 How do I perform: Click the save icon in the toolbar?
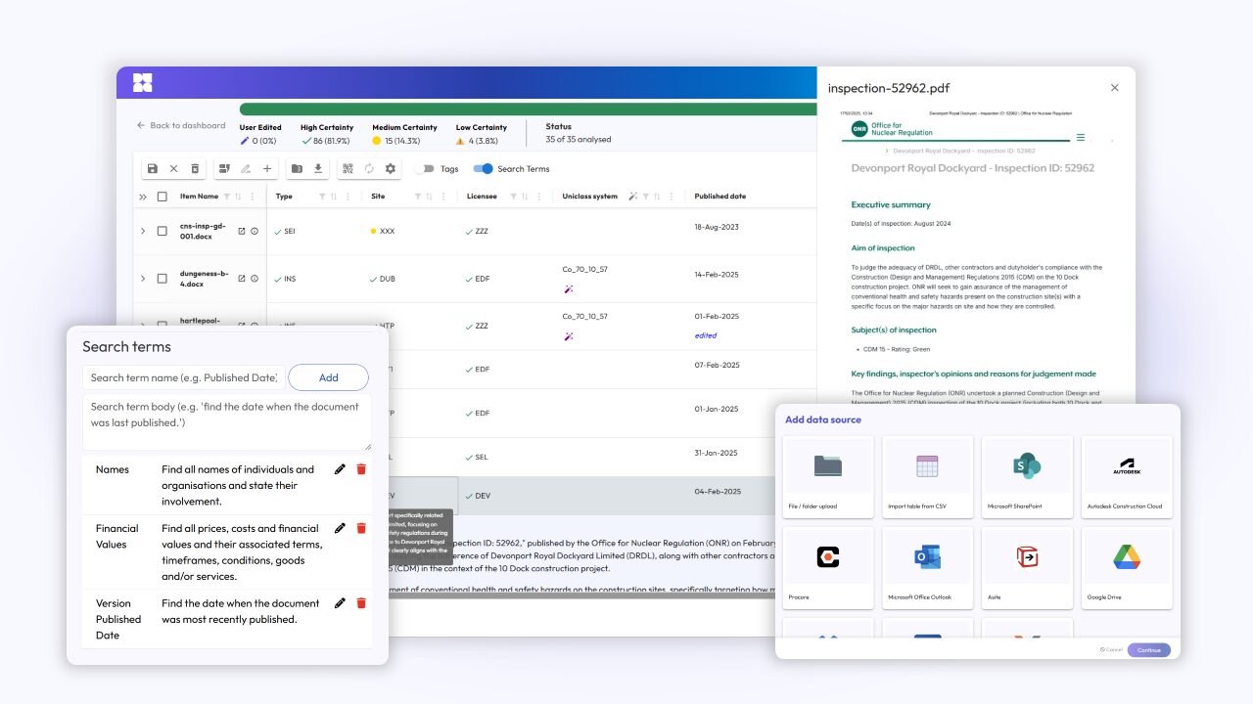coord(153,169)
